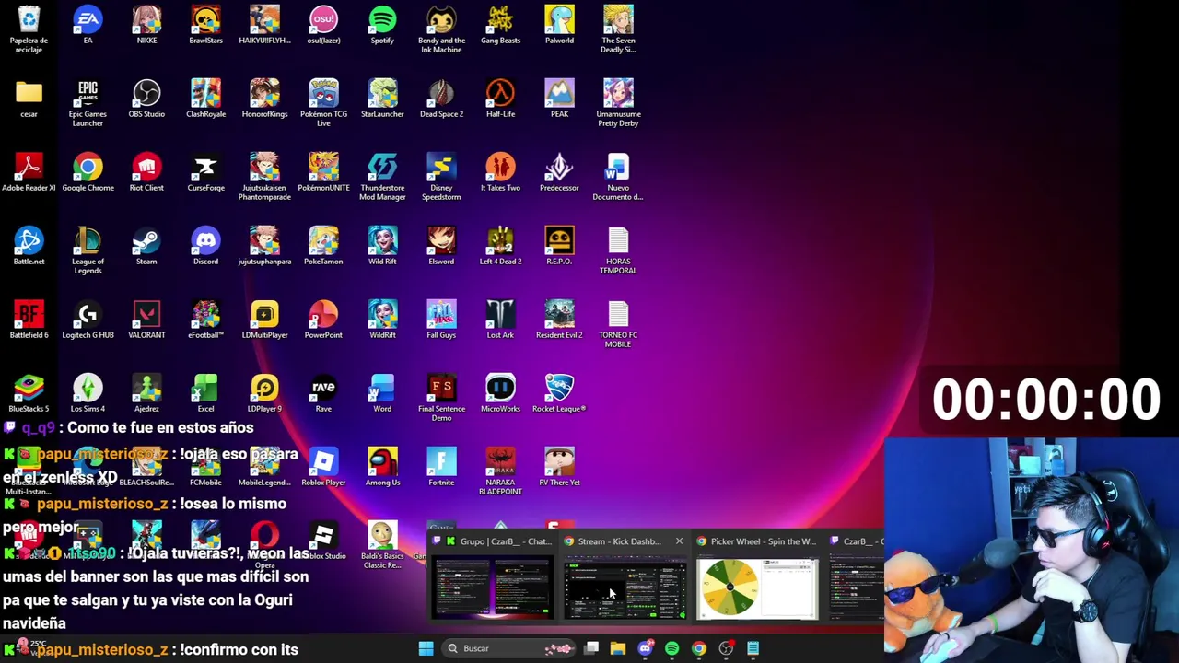
Task: Select the Pokémon TCG Live icon
Action: tap(323, 102)
